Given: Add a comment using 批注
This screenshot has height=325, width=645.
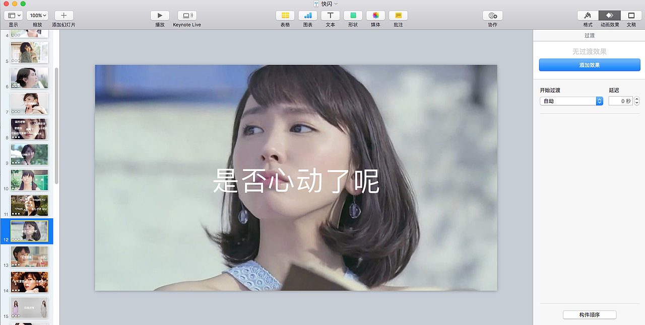Looking at the screenshot, I should [x=398, y=16].
